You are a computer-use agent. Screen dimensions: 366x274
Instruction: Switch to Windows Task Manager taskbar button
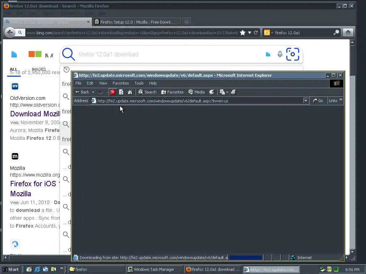[154, 269]
